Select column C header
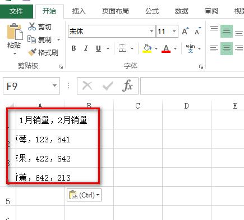This screenshot has width=244, height=220. click(138, 106)
